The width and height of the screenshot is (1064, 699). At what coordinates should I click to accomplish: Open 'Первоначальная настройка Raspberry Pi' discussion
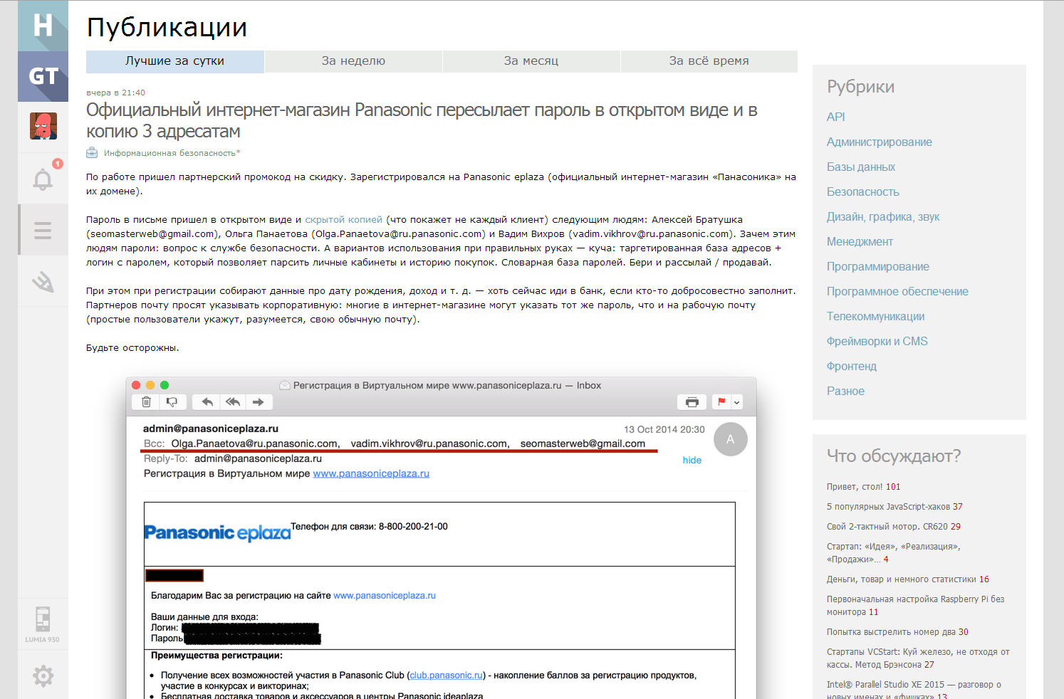pyautogui.click(x=916, y=606)
